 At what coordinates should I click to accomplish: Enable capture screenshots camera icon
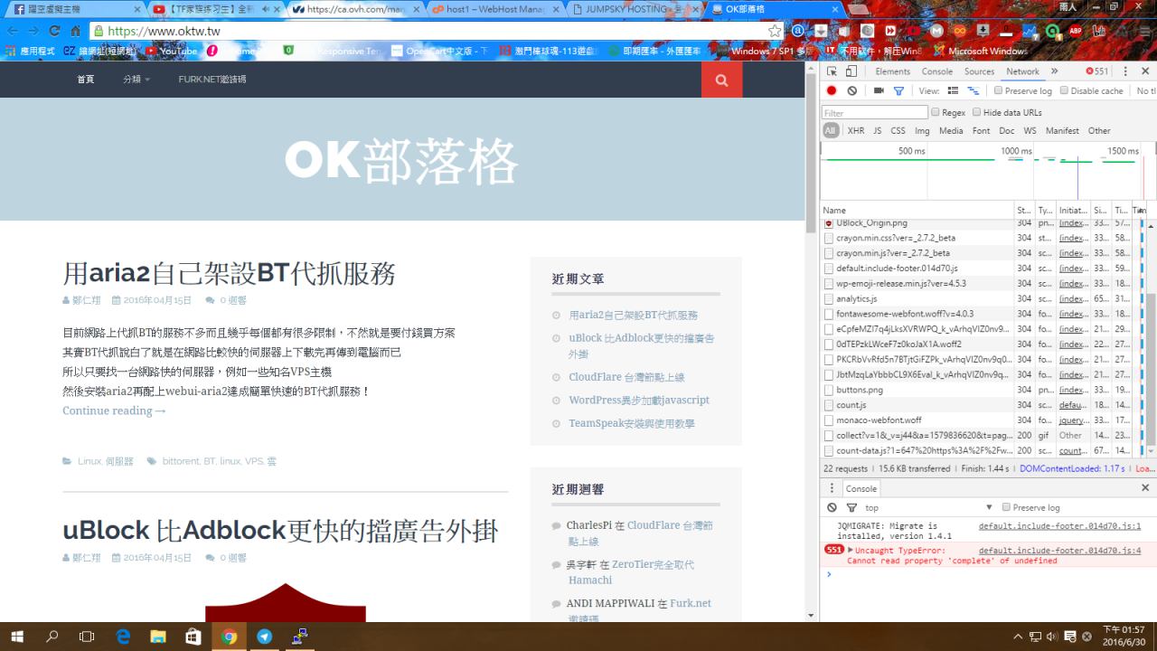click(x=878, y=90)
